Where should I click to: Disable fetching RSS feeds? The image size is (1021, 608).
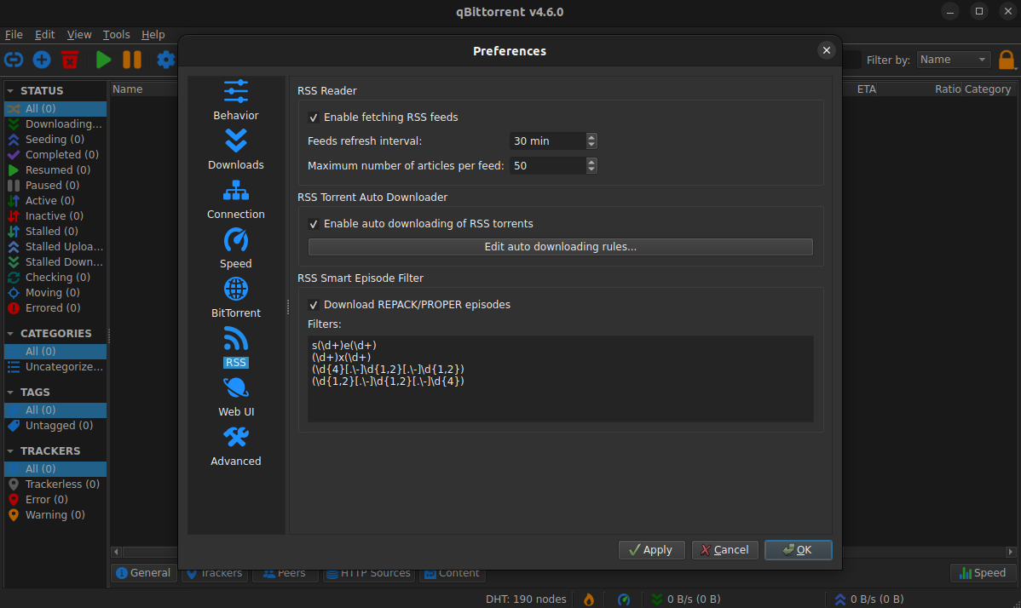point(314,117)
